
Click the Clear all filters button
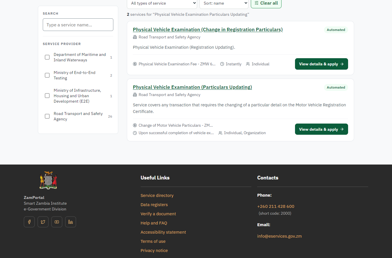click(x=266, y=3)
